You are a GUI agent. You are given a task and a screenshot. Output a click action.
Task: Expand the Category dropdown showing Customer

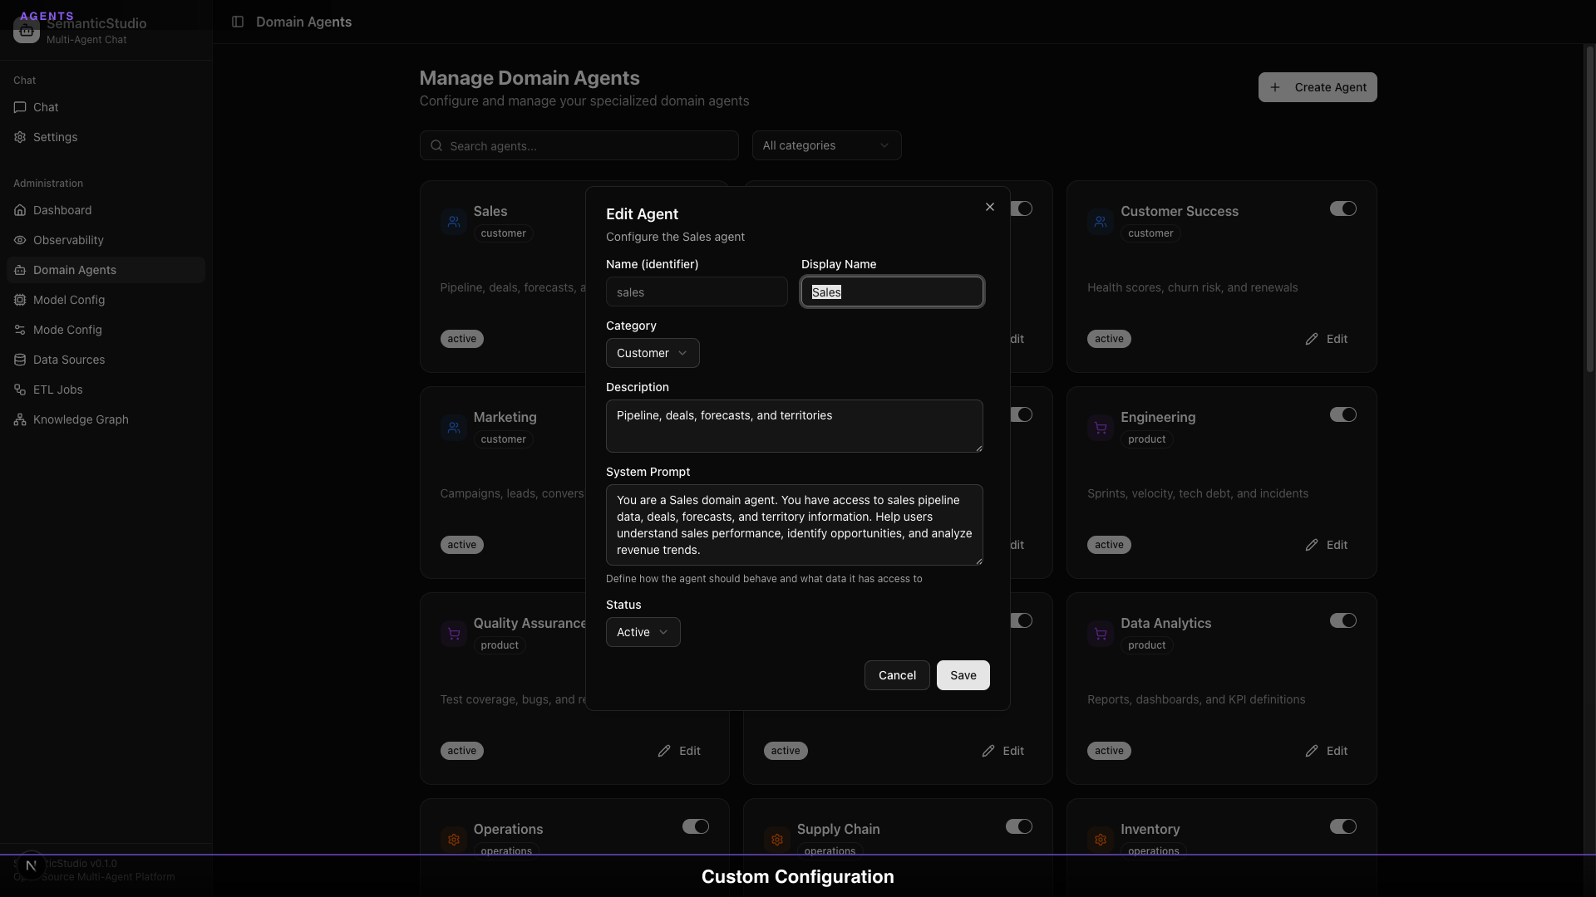(x=652, y=352)
